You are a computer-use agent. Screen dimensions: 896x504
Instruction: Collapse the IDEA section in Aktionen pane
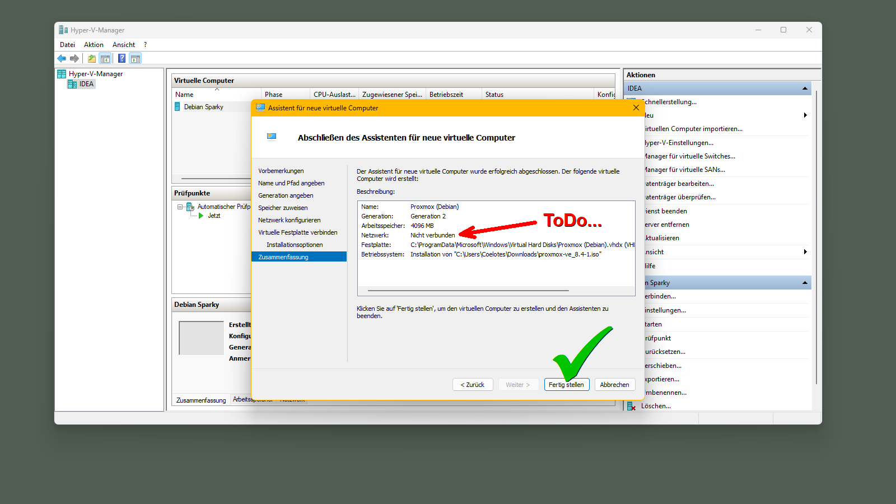(805, 88)
